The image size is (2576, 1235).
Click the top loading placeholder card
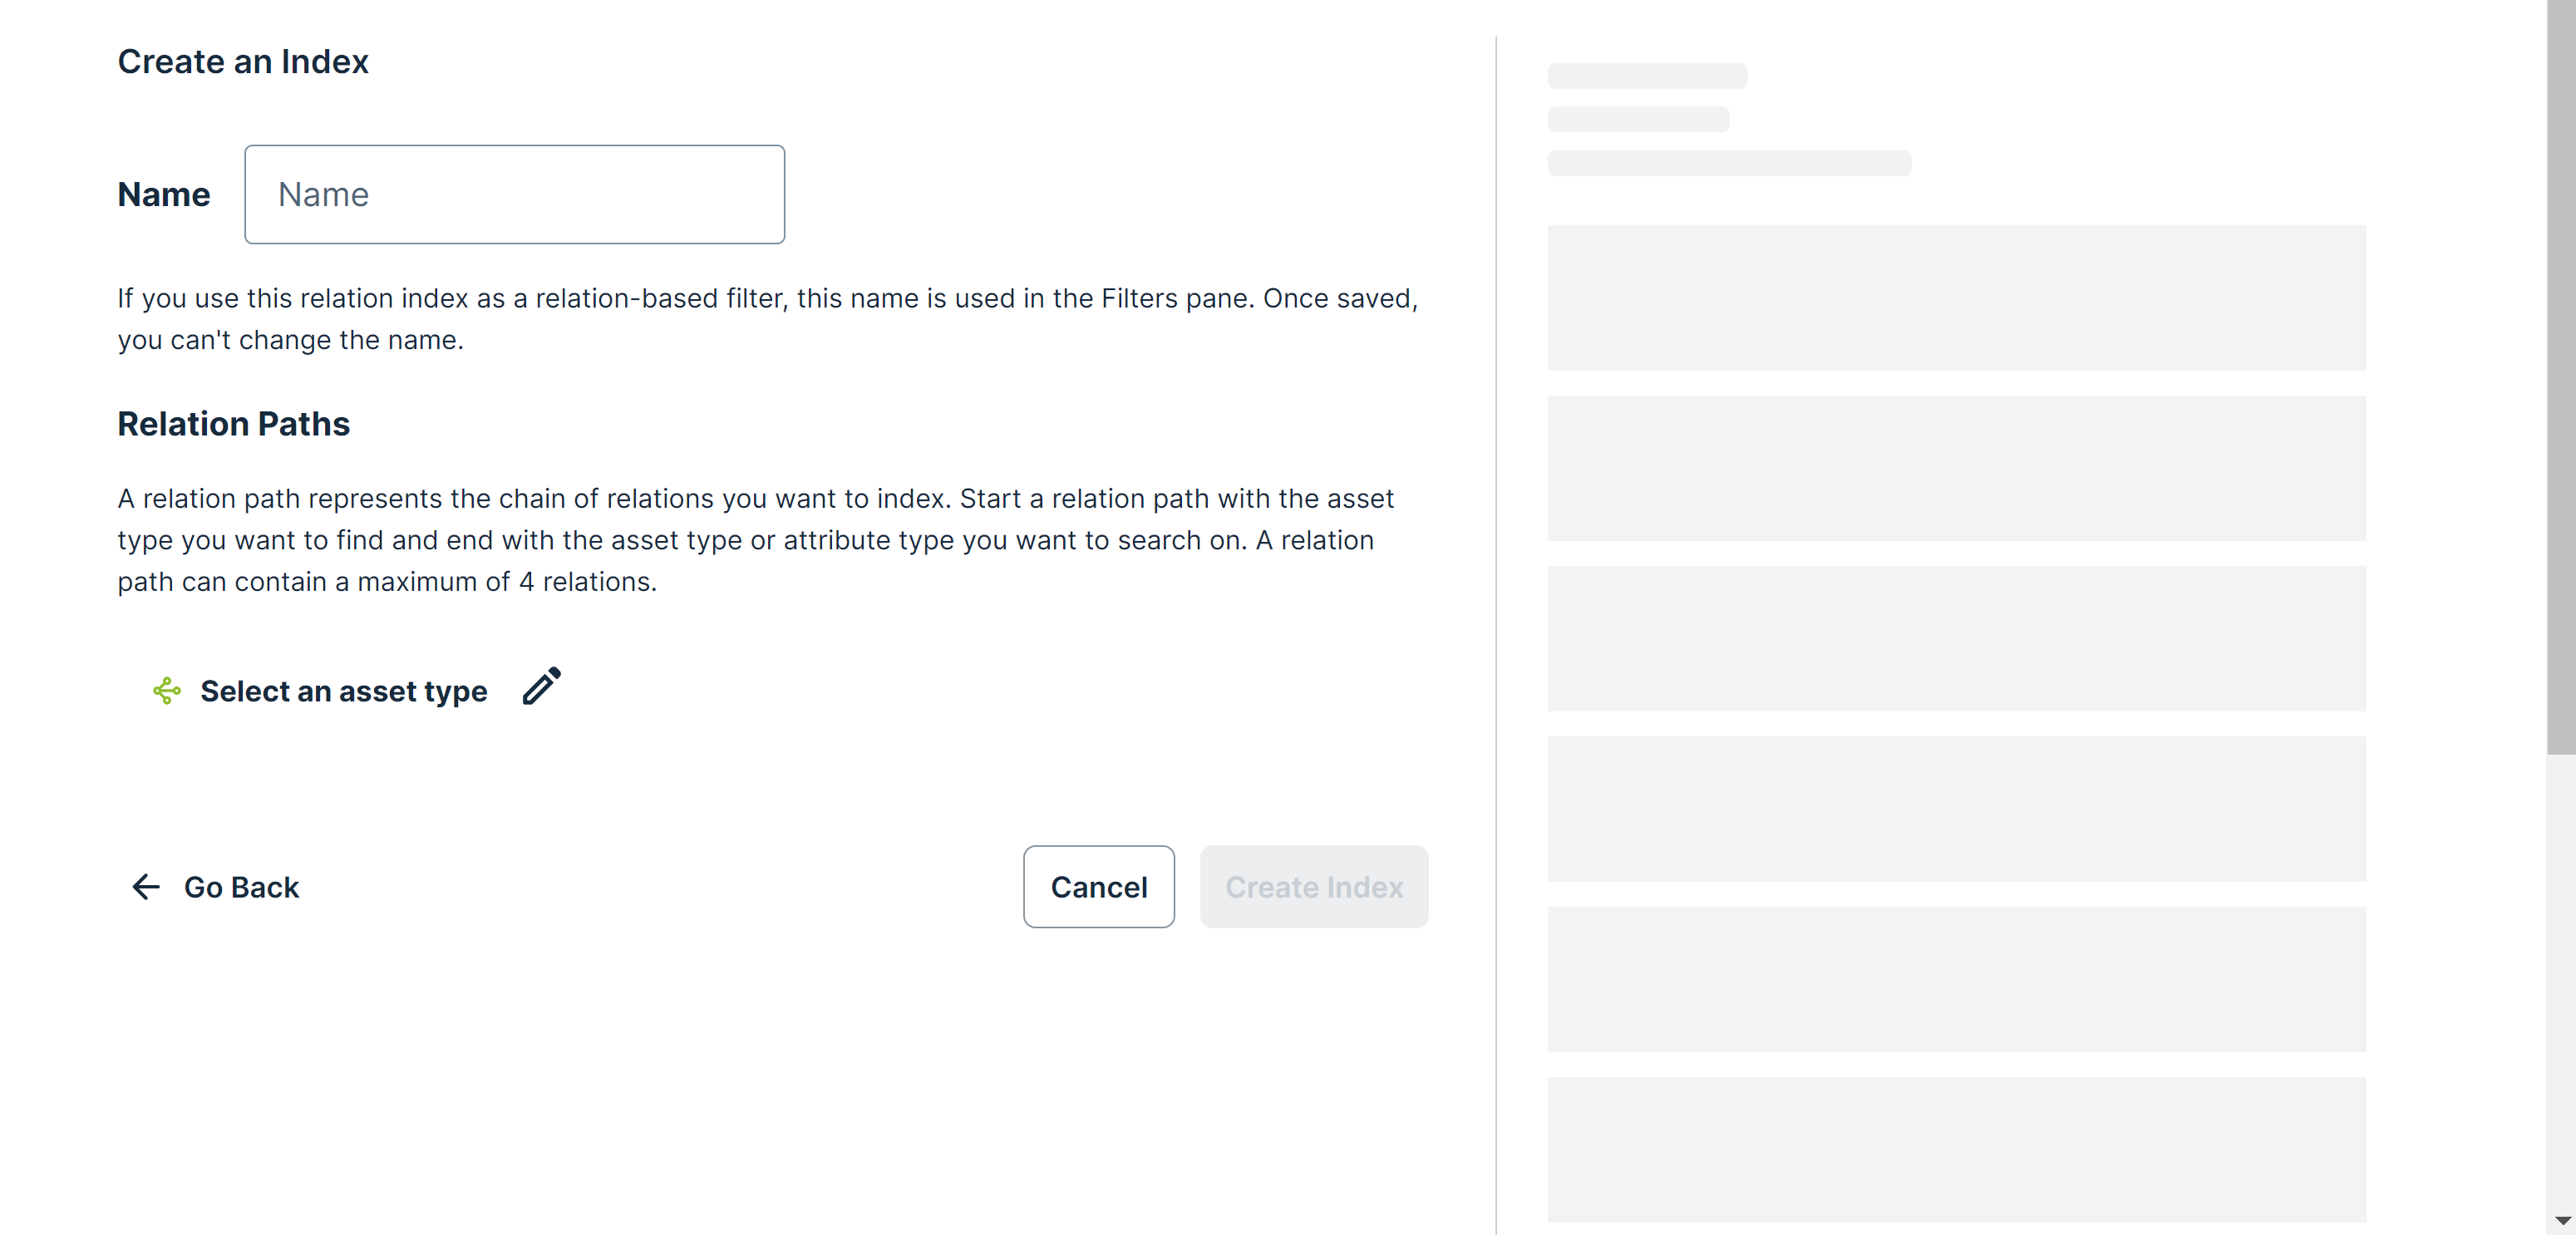click(1956, 298)
